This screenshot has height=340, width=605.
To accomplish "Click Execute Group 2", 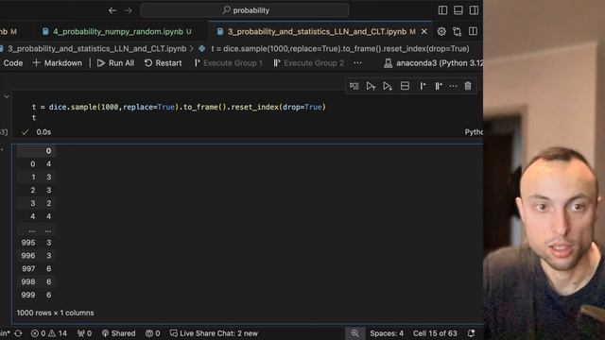I will pyautogui.click(x=309, y=63).
